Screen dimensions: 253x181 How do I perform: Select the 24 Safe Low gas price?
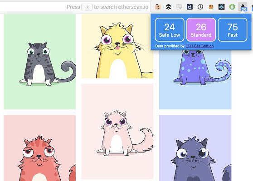point(170,30)
